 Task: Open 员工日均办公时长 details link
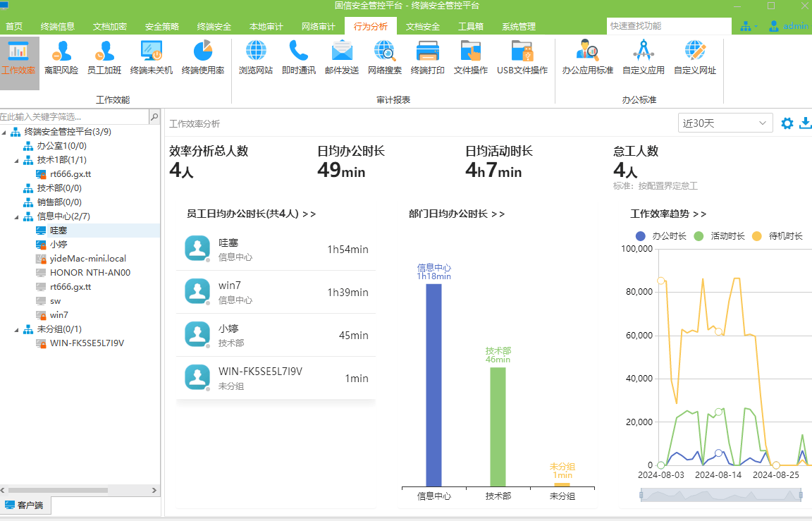point(251,214)
